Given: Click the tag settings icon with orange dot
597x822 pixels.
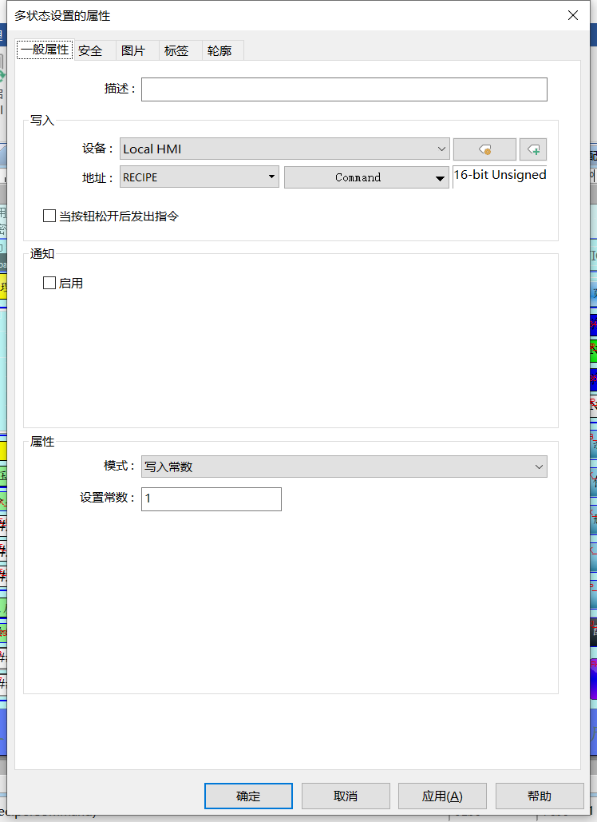Looking at the screenshot, I should click(x=484, y=149).
